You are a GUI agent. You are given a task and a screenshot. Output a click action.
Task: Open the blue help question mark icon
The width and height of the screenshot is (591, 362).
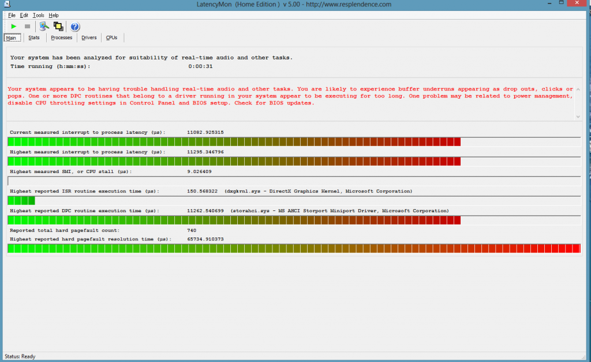coord(74,27)
